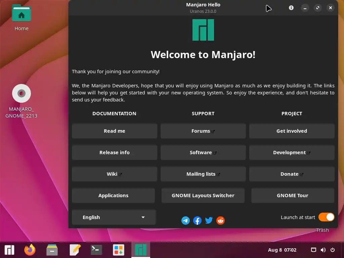Launch the terminal from taskbar
Screen dimensions: 344x258
point(96,250)
